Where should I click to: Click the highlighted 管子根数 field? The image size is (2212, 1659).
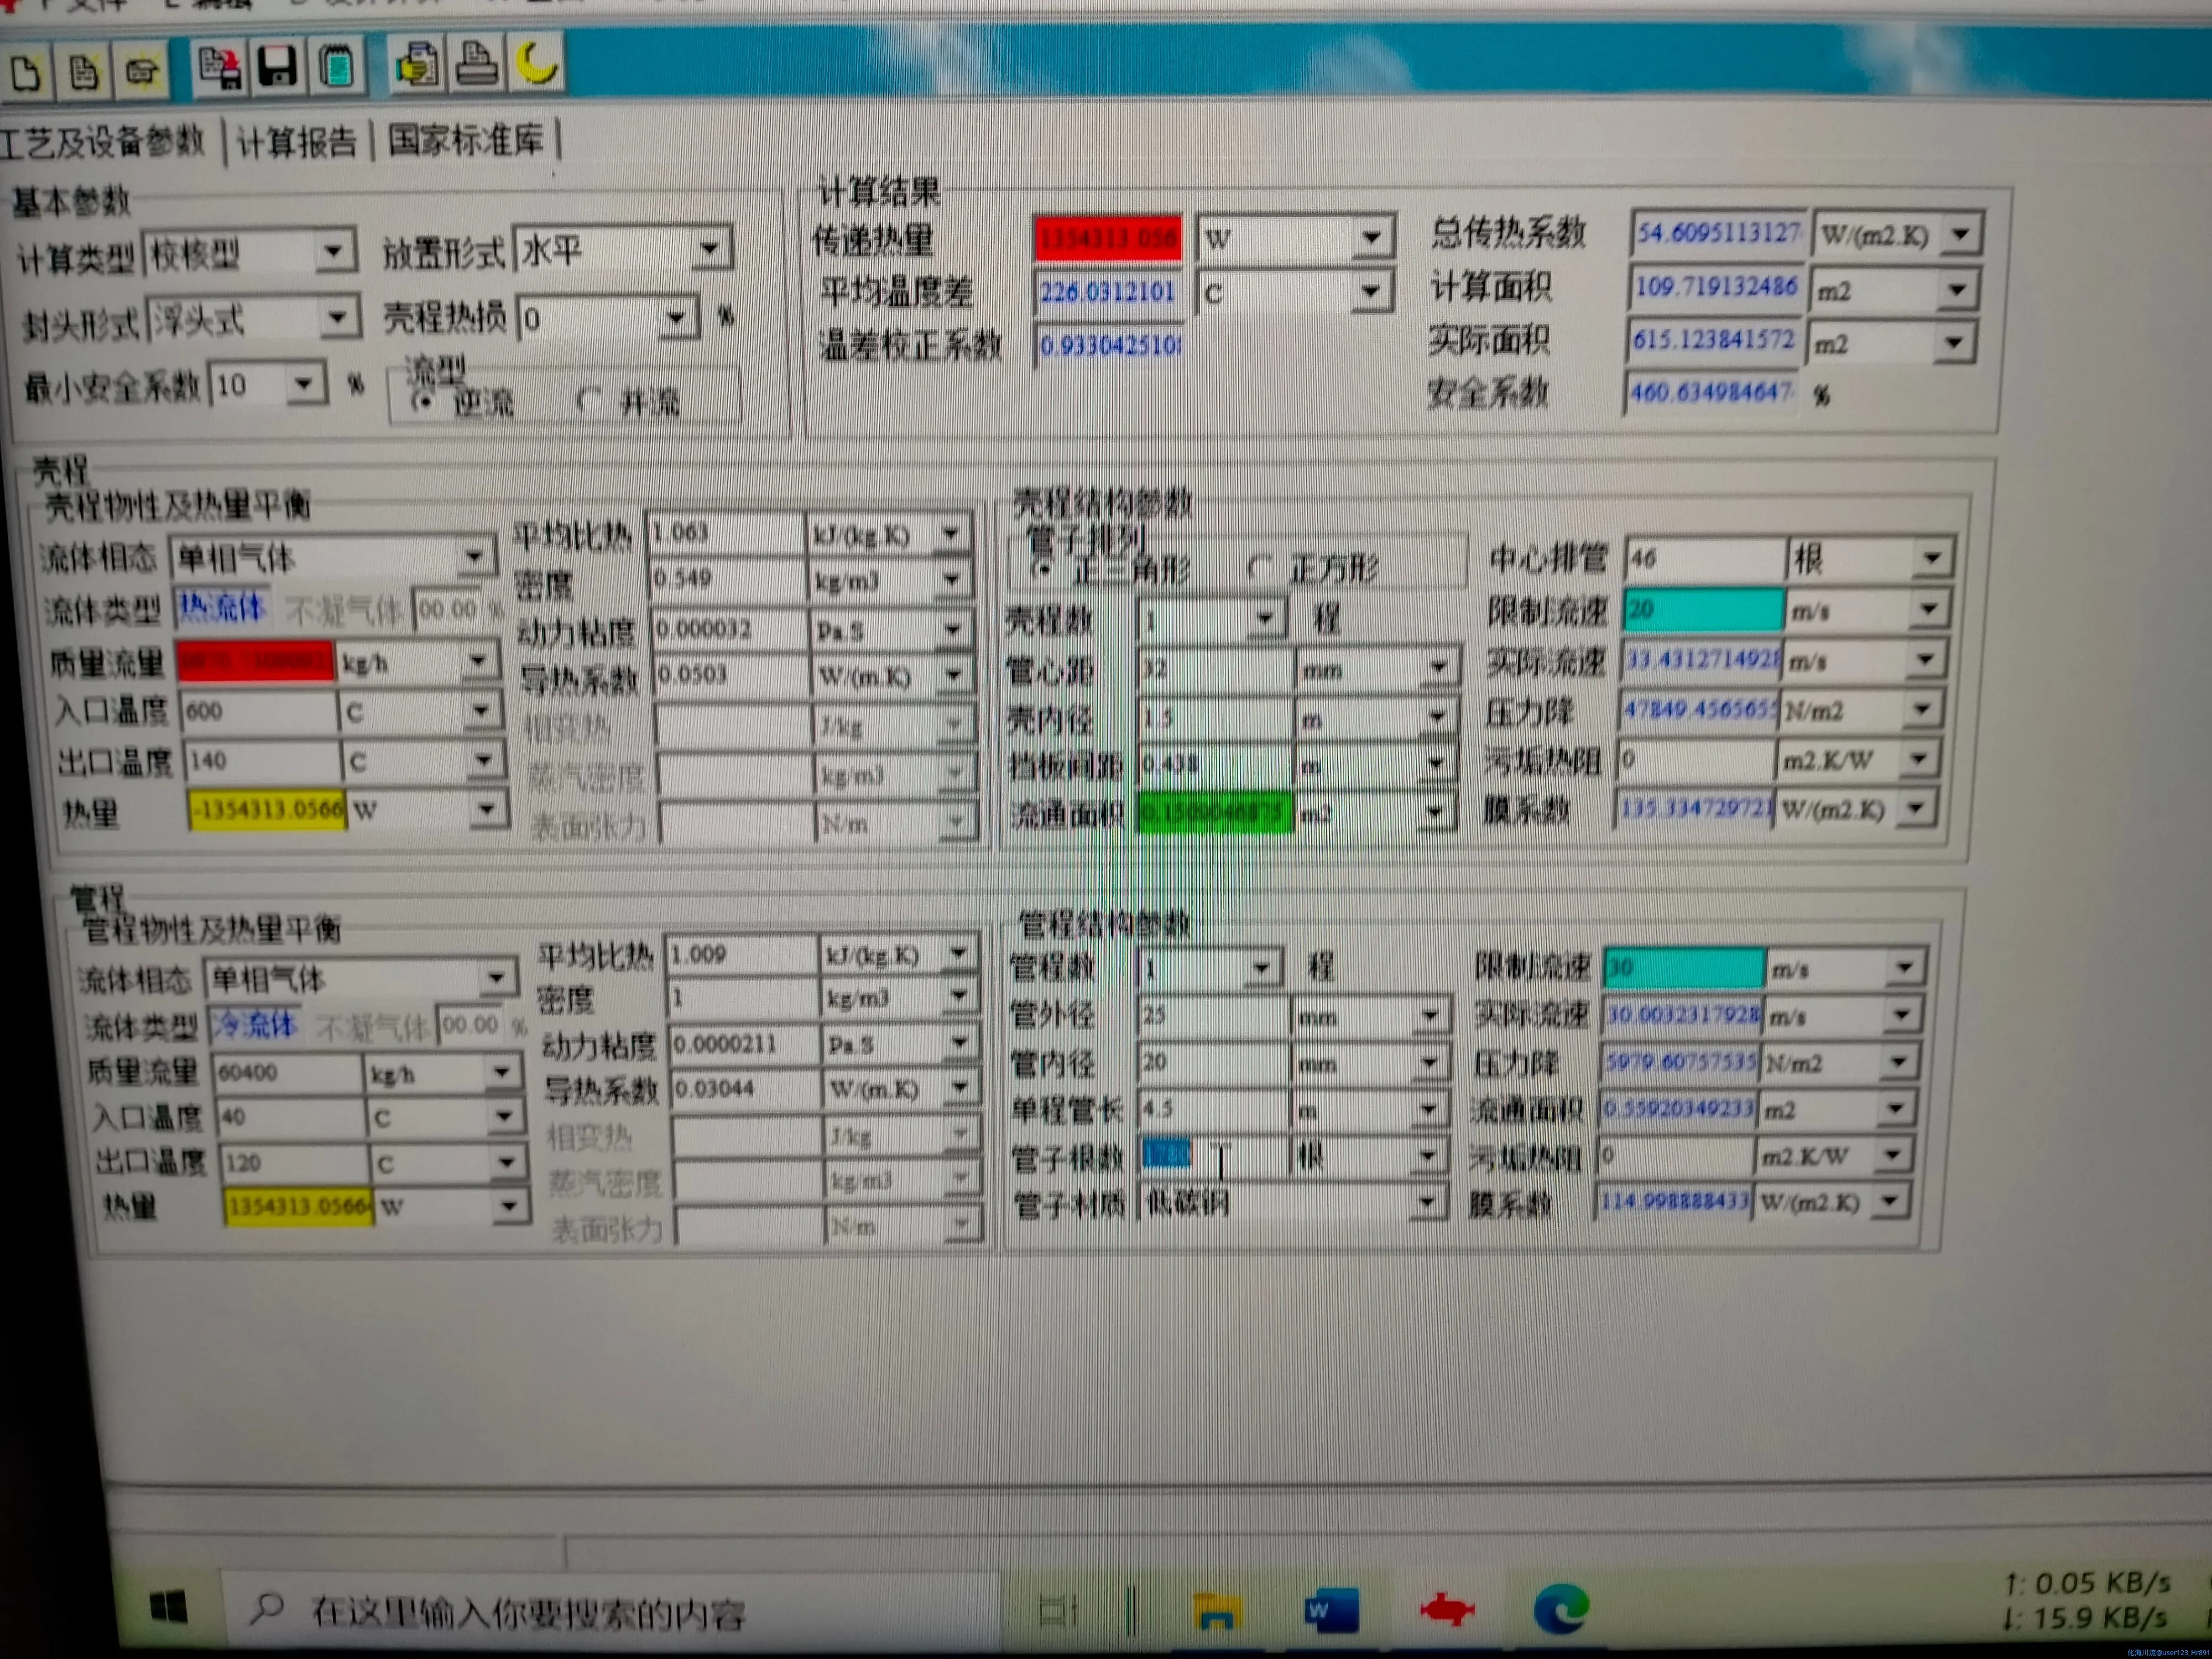(x=1213, y=1156)
